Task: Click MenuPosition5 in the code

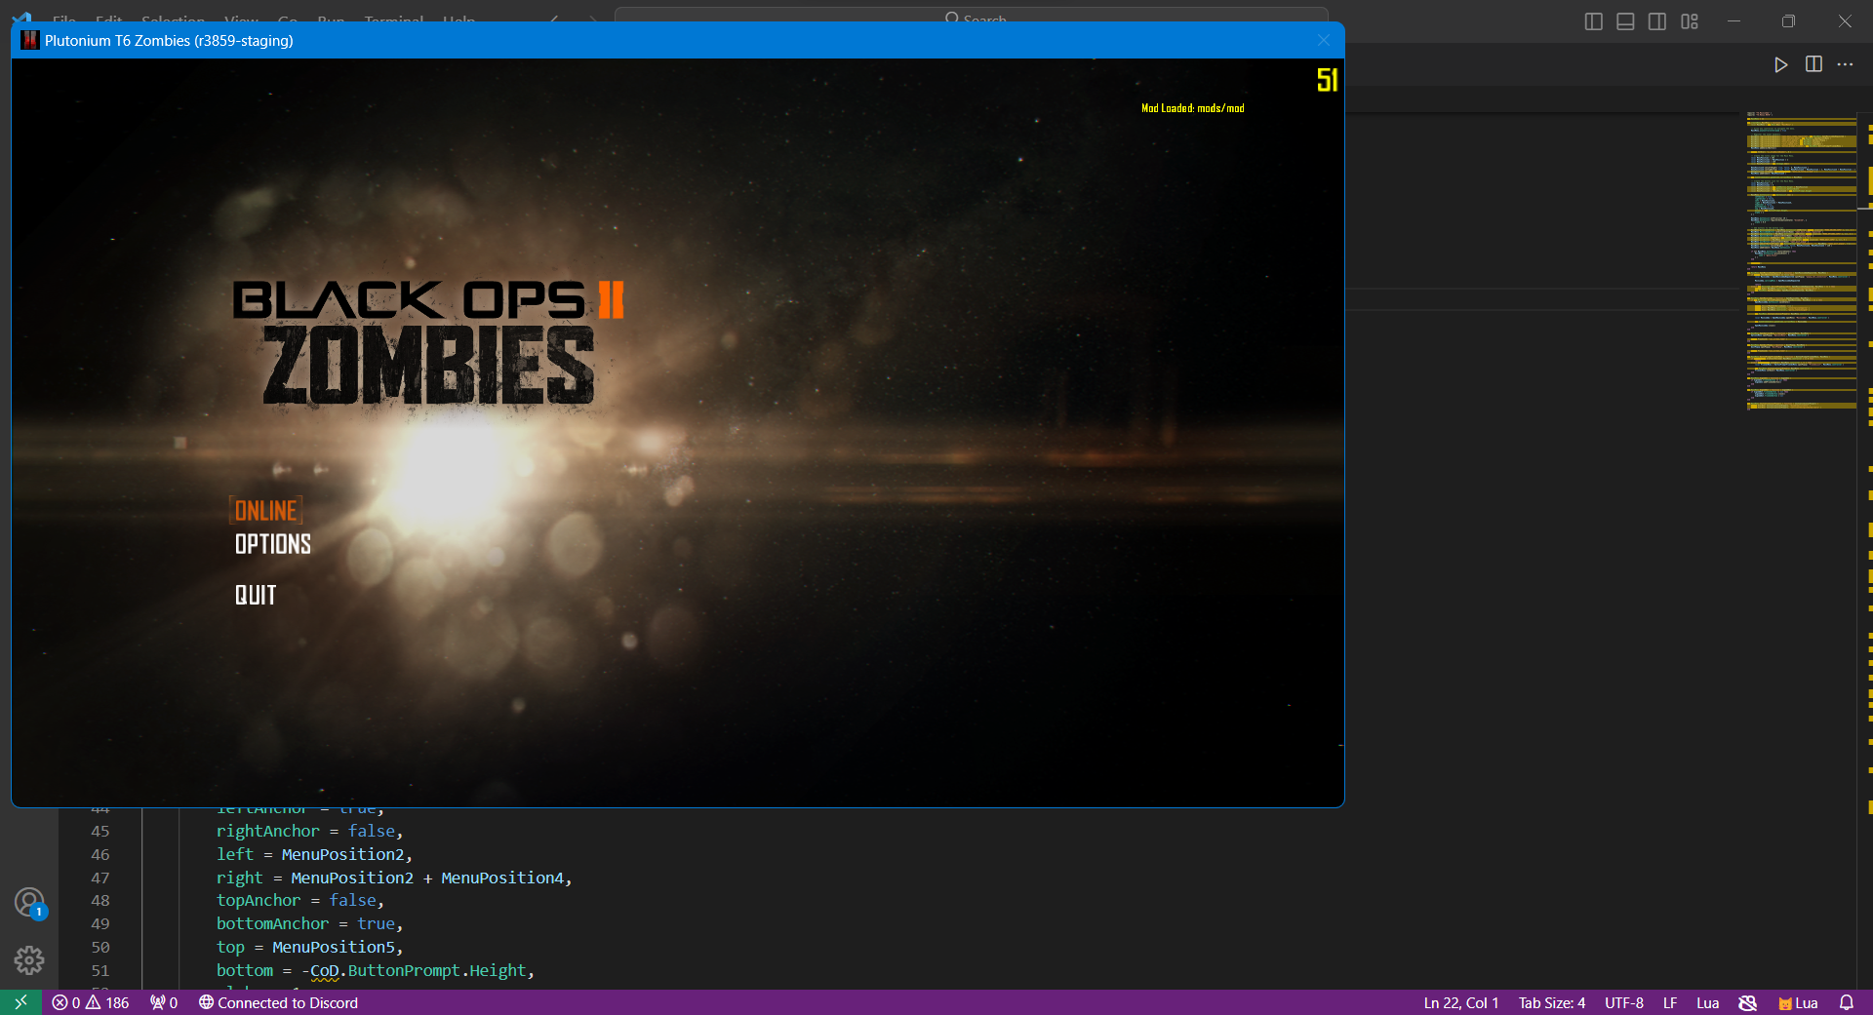Action: (334, 947)
